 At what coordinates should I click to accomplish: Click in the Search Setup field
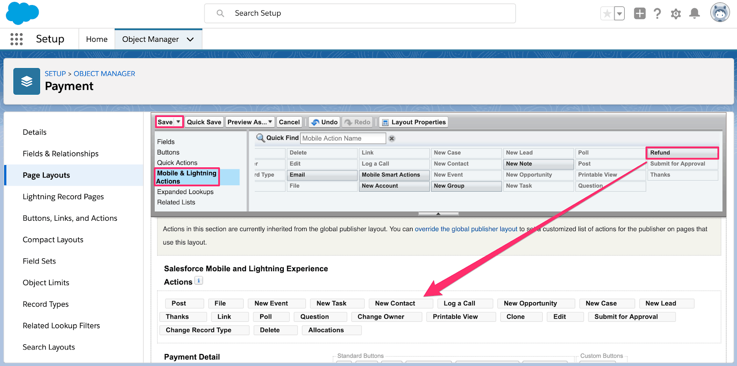(360, 13)
